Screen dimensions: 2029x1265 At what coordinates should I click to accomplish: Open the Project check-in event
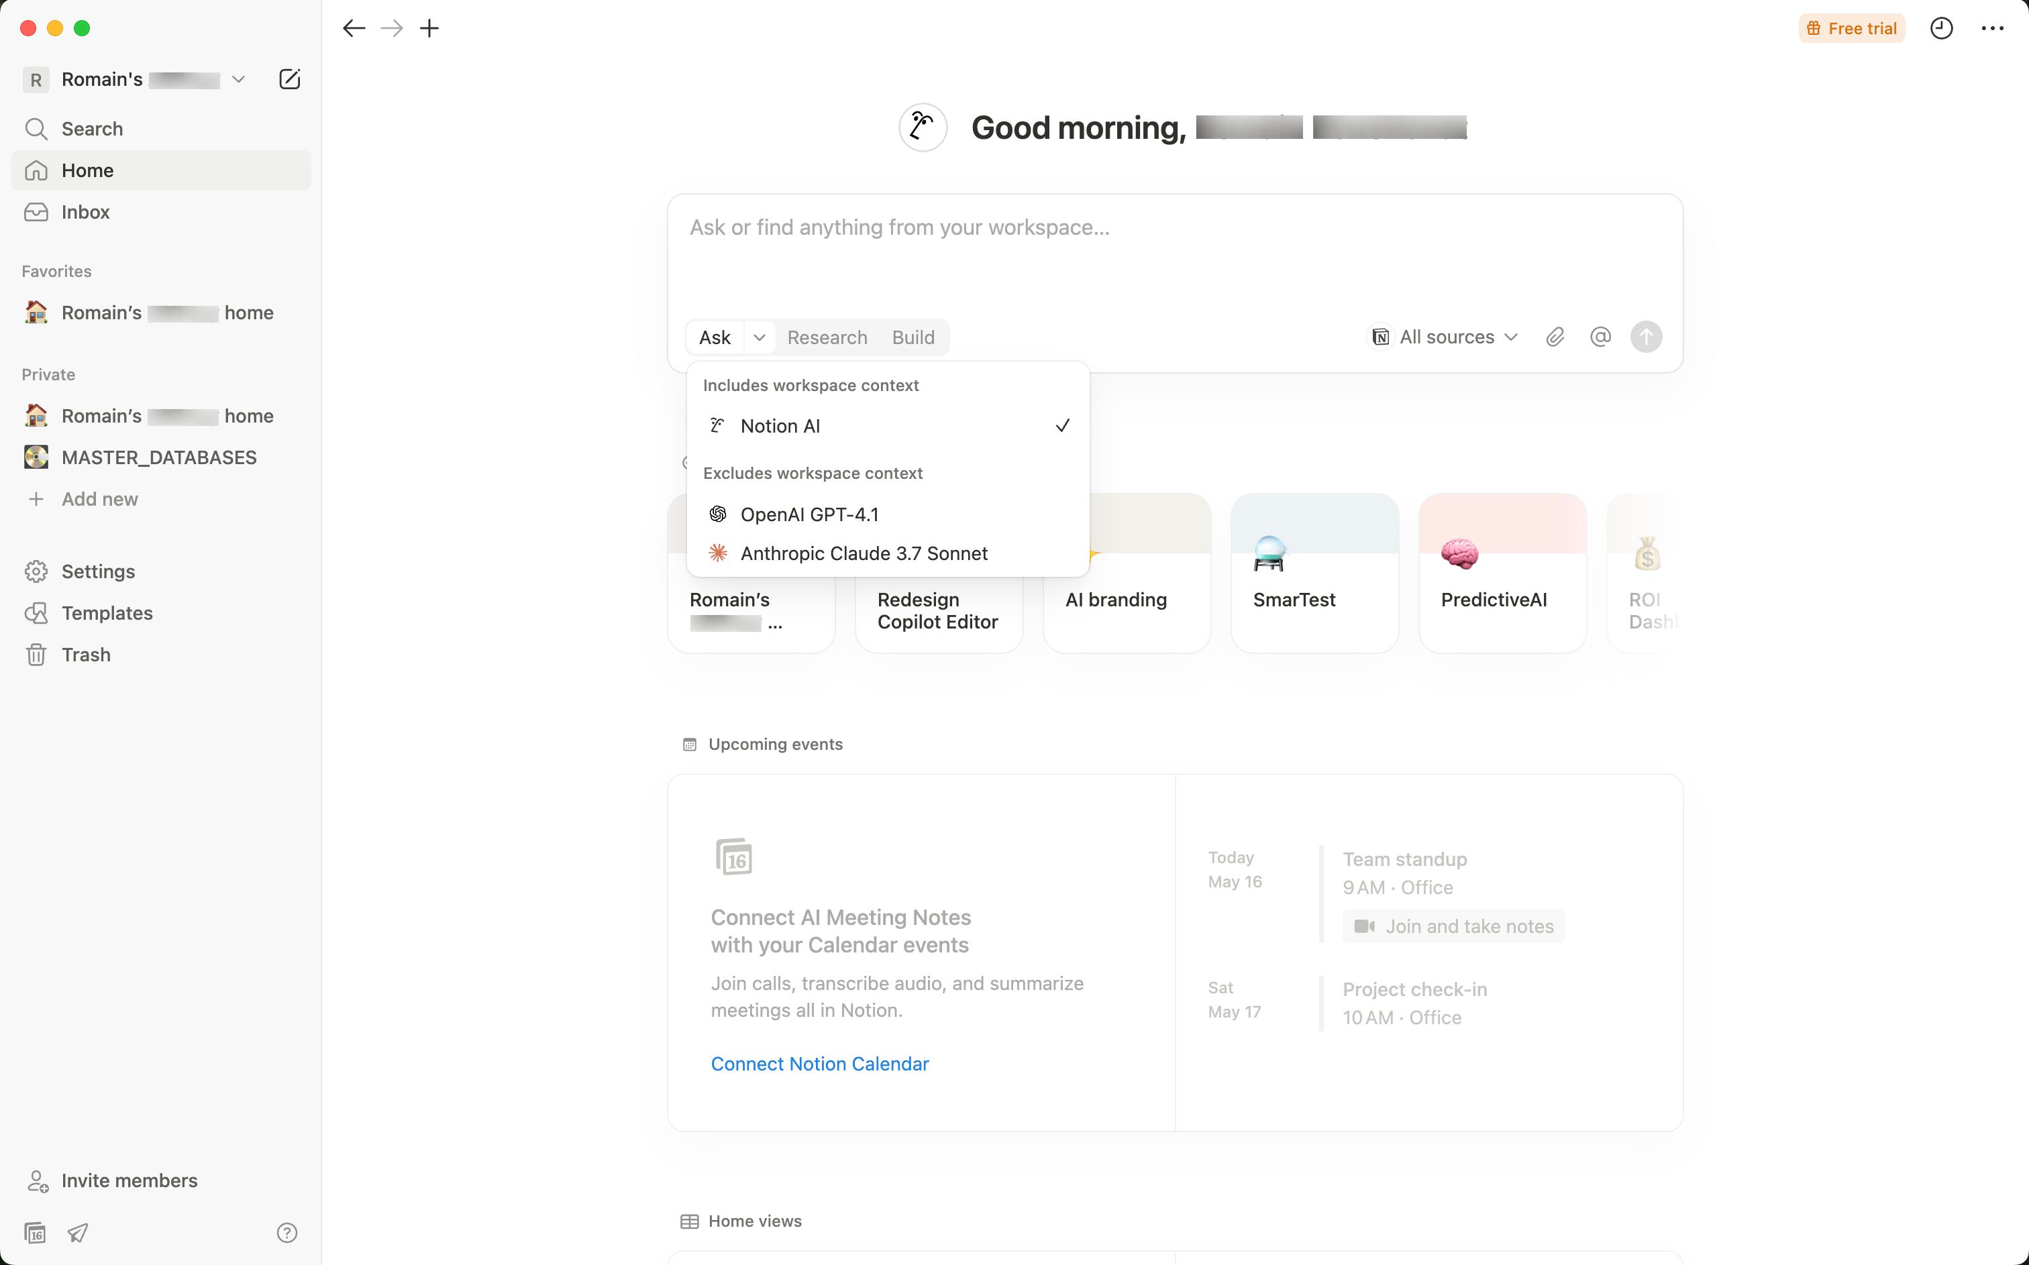1414,990
